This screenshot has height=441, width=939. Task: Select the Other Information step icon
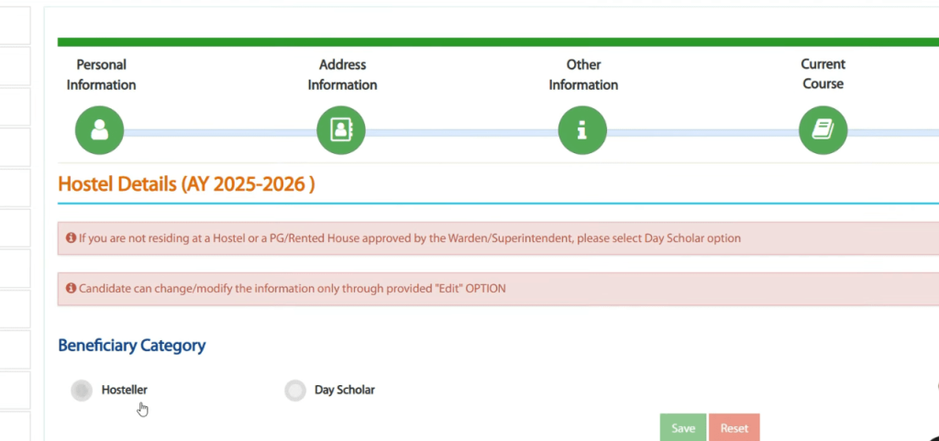[x=582, y=131]
